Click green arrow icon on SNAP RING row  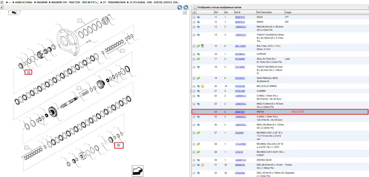click(198, 78)
